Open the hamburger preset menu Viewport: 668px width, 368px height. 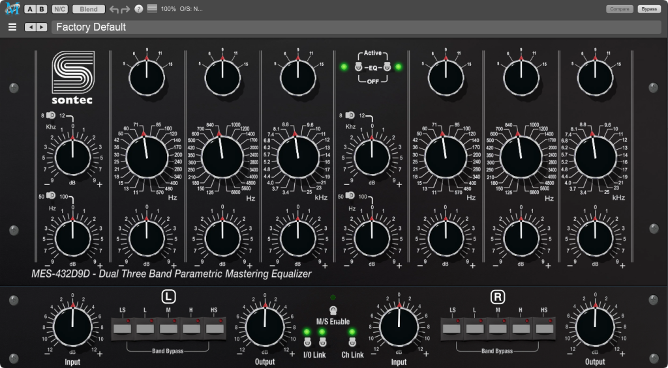[x=12, y=27]
